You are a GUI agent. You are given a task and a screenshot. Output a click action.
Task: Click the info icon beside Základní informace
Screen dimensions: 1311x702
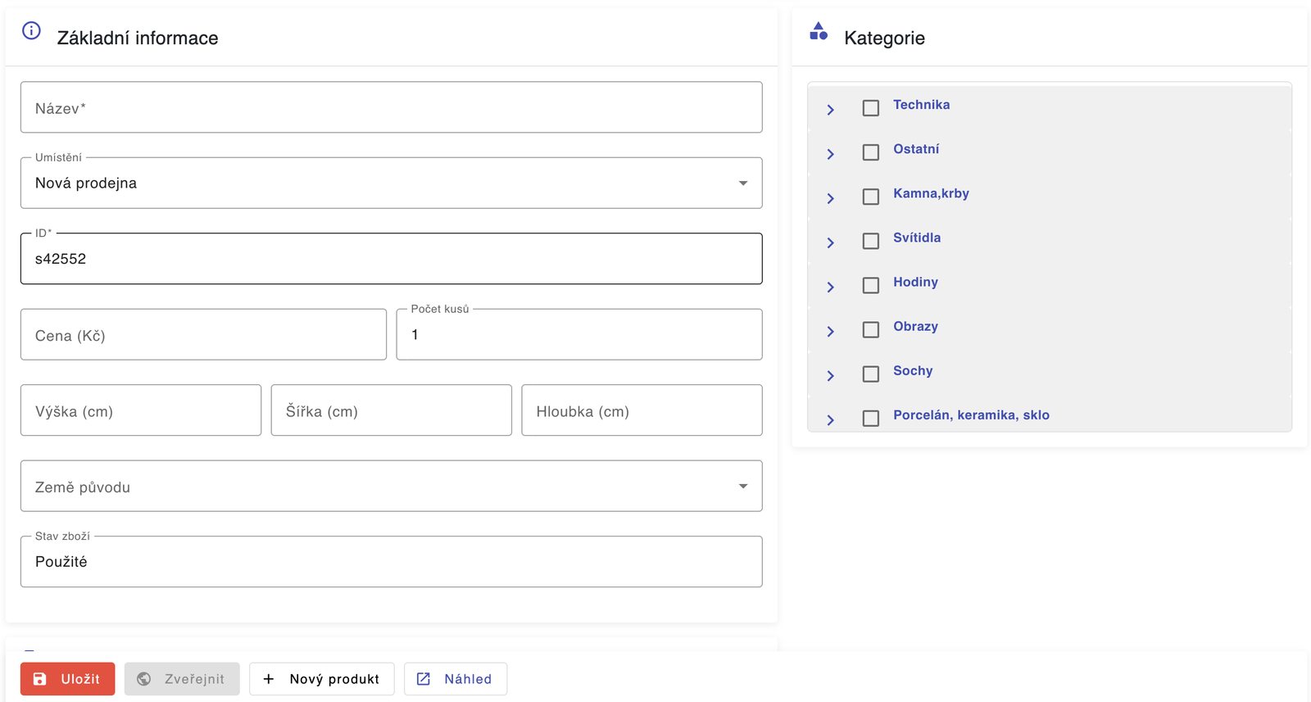coord(31,31)
